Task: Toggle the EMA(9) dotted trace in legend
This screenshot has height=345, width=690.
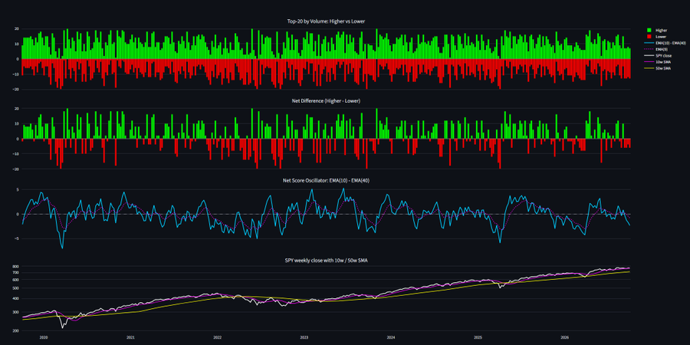Action: point(655,49)
